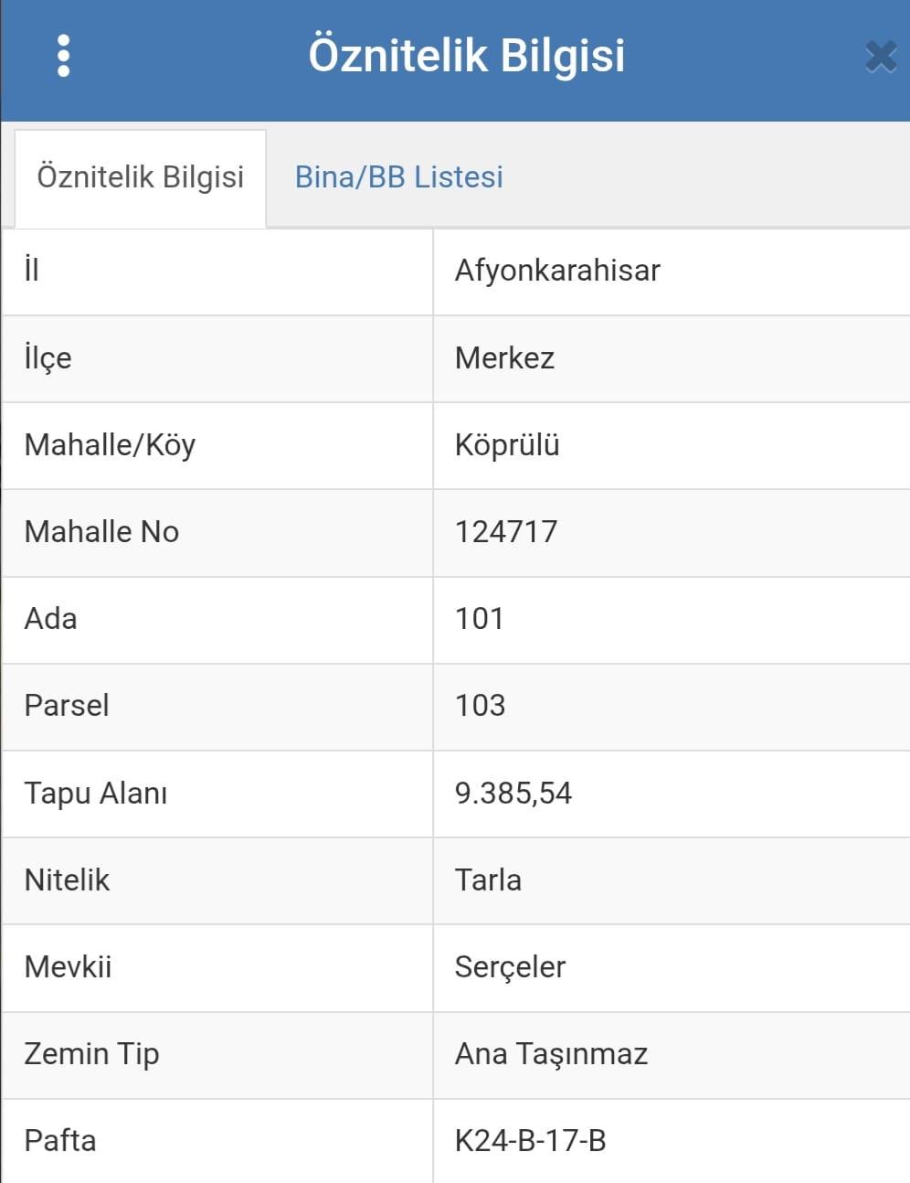Image resolution: width=910 pixels, height=1183 pixels.
Task: Select the Pafta value K24-B-17-B
Action: click(x=530, y=1141)
